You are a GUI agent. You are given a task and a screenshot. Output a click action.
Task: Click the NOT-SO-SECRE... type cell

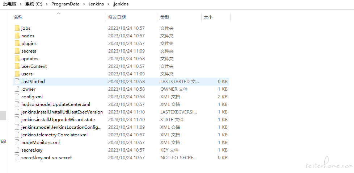(x=178, y=158)
